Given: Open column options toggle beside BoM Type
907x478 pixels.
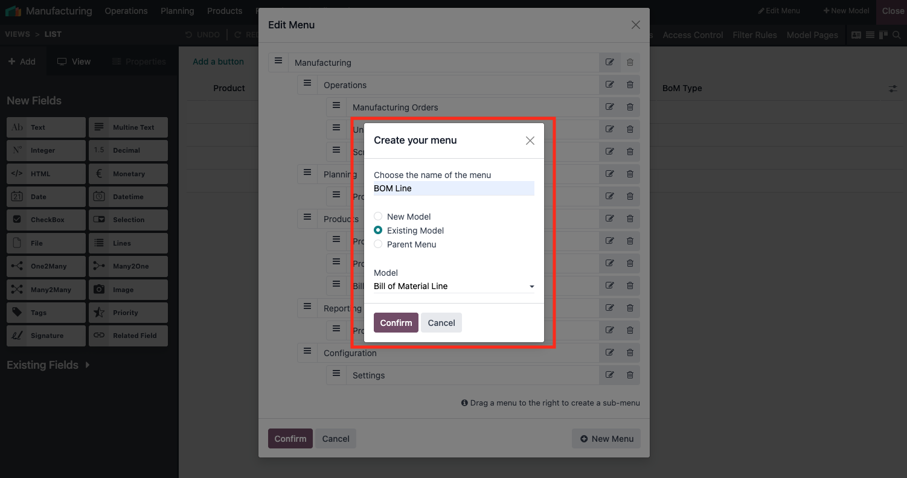Looking at the screenshot, I should coord(893,89).
